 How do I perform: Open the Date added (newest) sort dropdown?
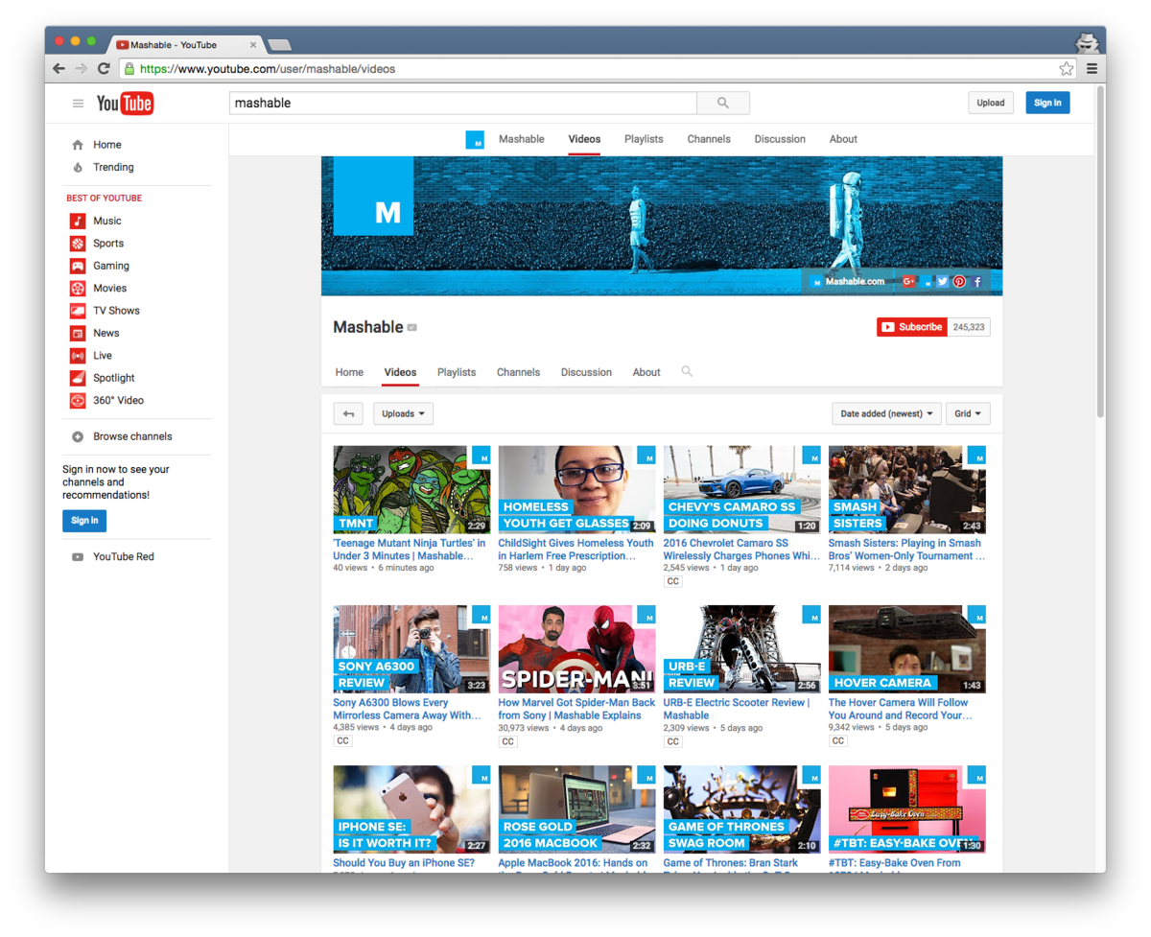pos(886,413)
